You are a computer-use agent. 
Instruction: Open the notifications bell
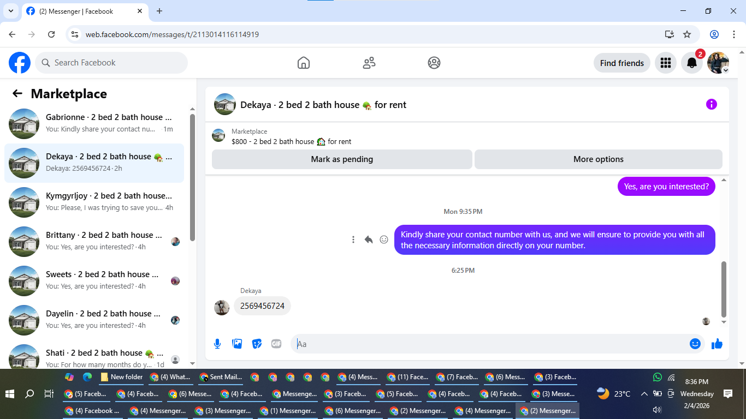692,63
